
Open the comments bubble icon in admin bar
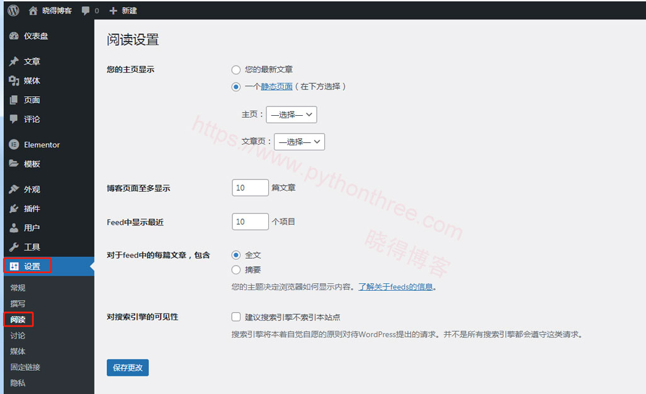point(85,11)
